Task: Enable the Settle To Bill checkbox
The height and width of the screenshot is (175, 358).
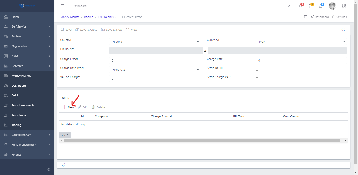Action: (257, 69)
